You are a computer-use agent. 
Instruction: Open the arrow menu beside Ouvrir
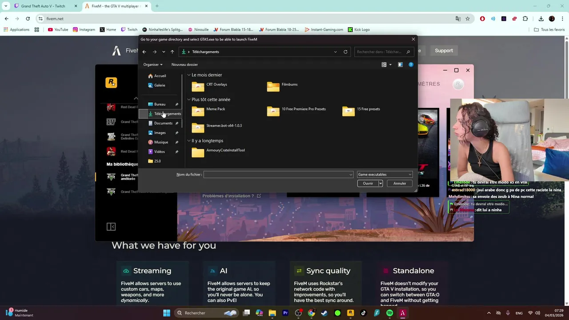[381, 184]
